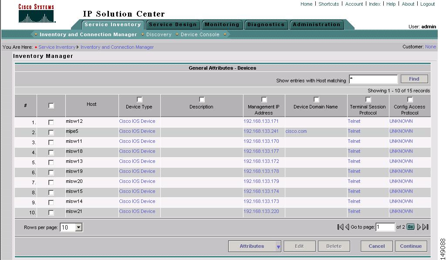Switch to the Service Inventory tab
Viewport: 446px width, 260px height.
pos(113,24)
